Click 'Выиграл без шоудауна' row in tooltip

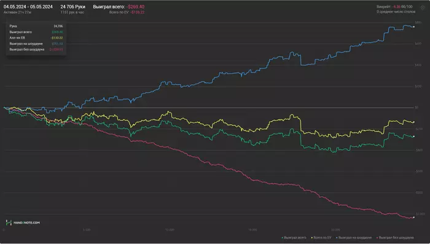36,49
